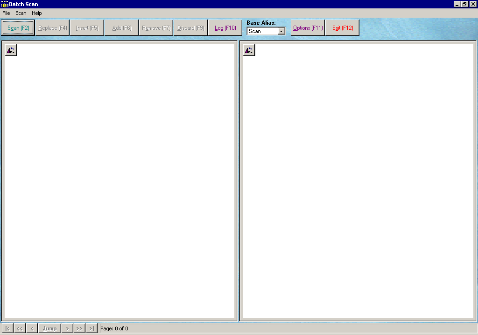Screen dimensions: 478x335
Task: Click the Page: 0 of 0 status area
Action: 113,328
